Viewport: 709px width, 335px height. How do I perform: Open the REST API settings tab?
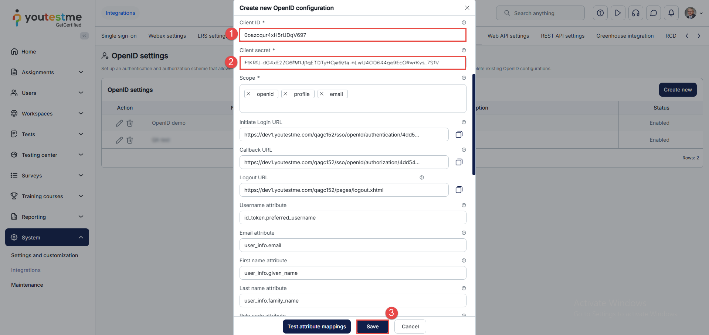click(x=562, y=36)
